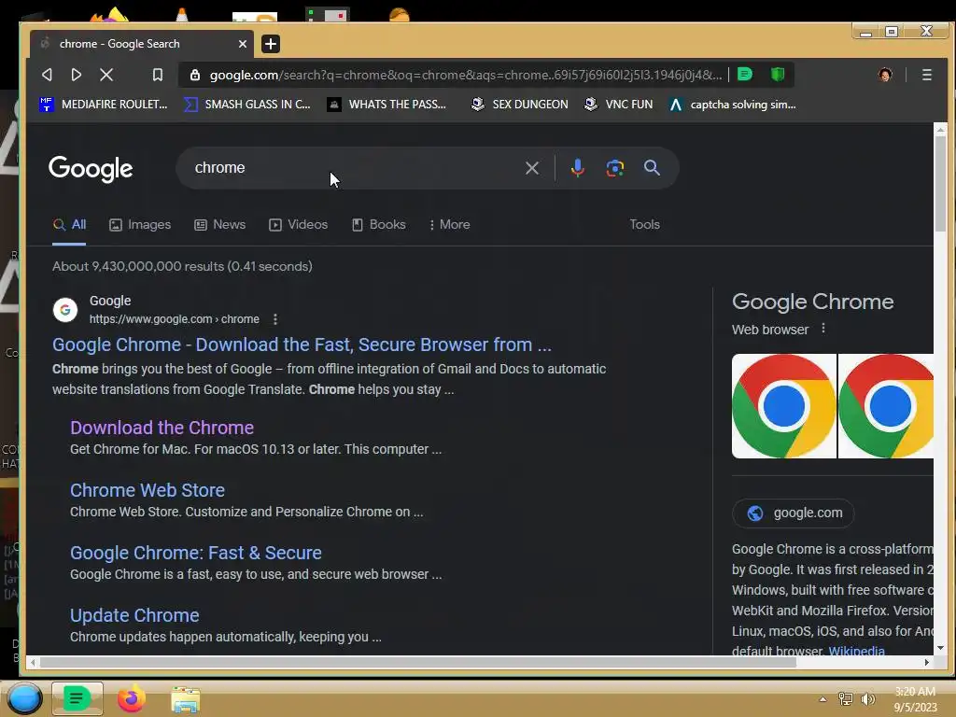Switch to the Videos tab
The height and width of the screenshot is (717, 956).
pos(299,224)
